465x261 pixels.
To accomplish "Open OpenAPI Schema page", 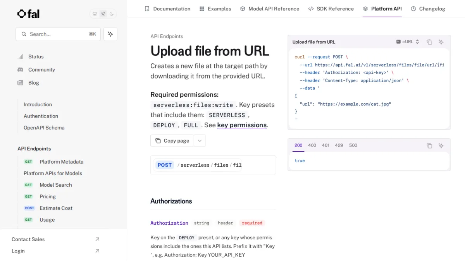I will (44, 128).
